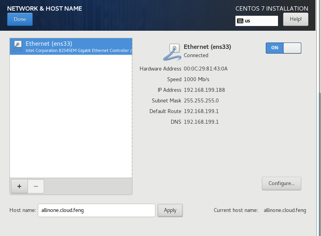Click the current host name allinone.cloud.feng
The image size is (321, 236).
point(285,210)
